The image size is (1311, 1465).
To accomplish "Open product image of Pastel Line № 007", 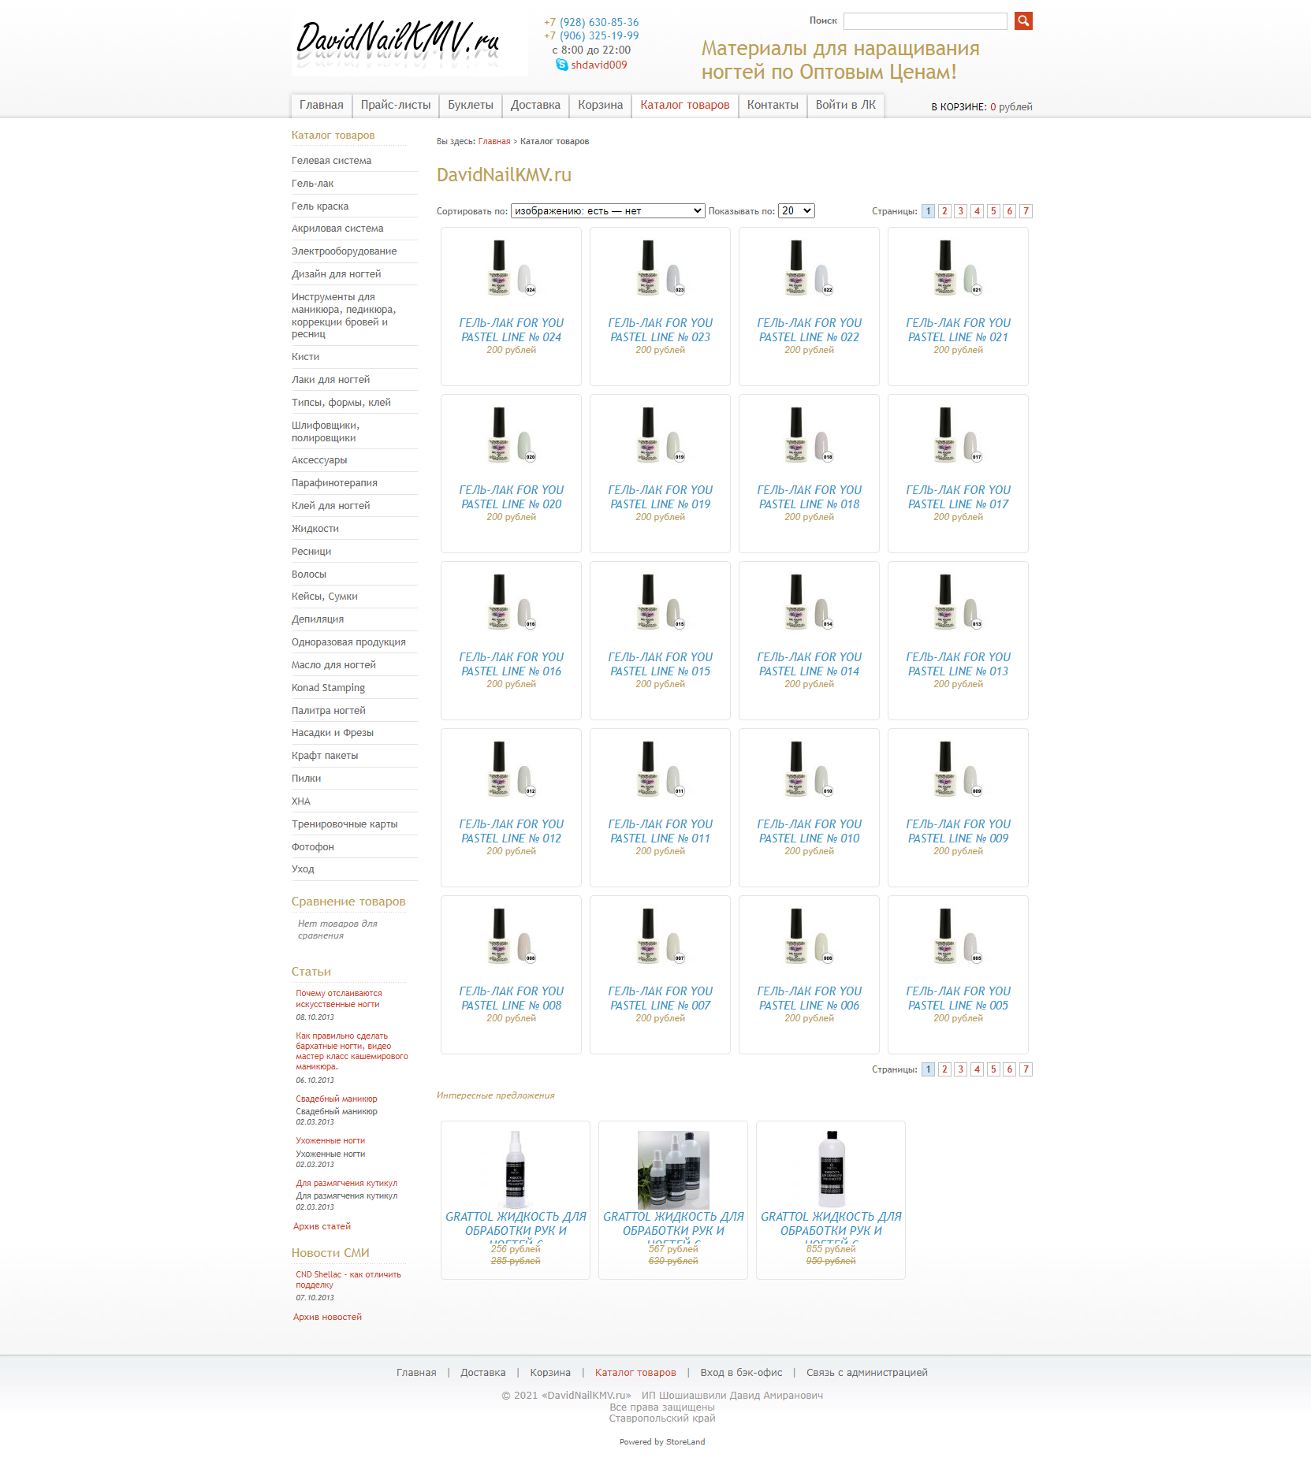I will [660, 936].
